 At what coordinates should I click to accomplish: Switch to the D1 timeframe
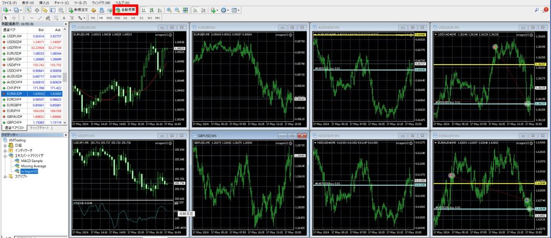coord(142,18)
